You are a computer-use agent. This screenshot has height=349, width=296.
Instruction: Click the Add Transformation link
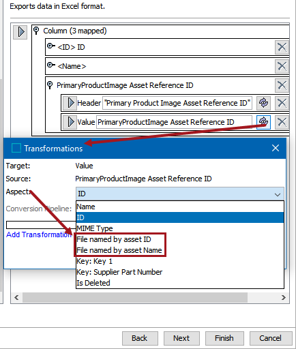(x=39, y=234)
